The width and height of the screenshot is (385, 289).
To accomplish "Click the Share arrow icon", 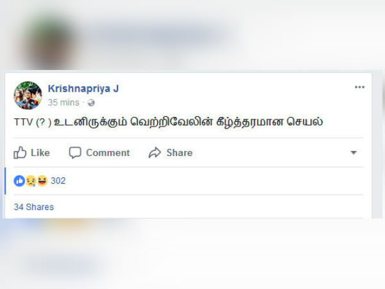I will tap(155, 153).
